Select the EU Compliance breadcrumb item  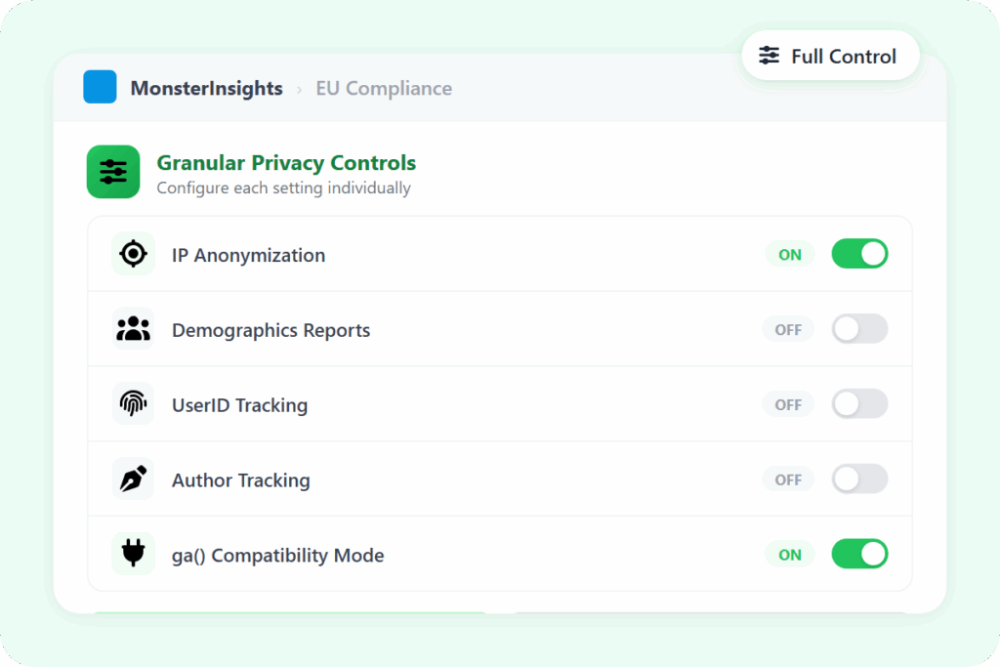tap(384, 88)
